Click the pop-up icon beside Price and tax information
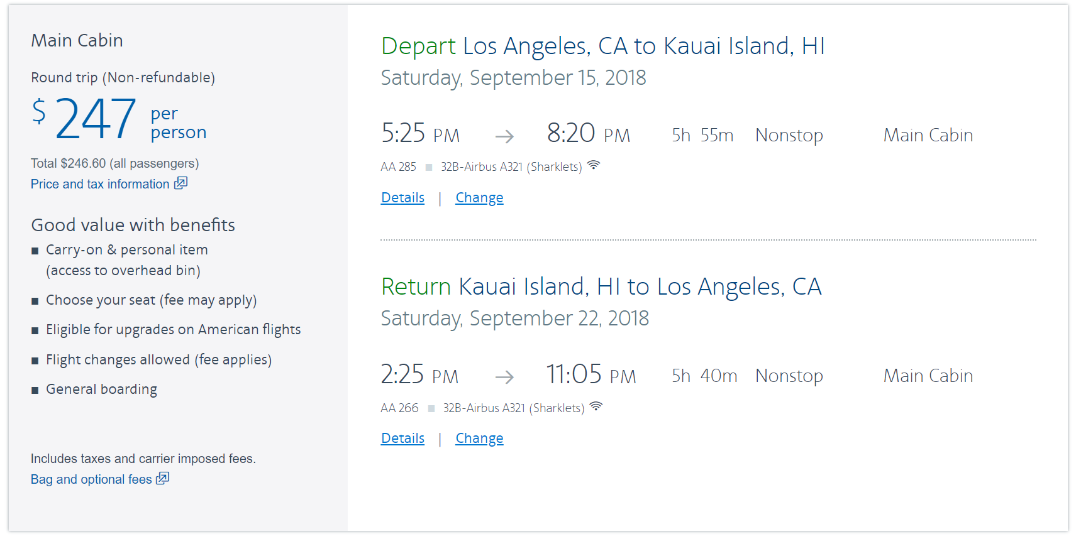The image size is (1076, 539). point(181,183)
